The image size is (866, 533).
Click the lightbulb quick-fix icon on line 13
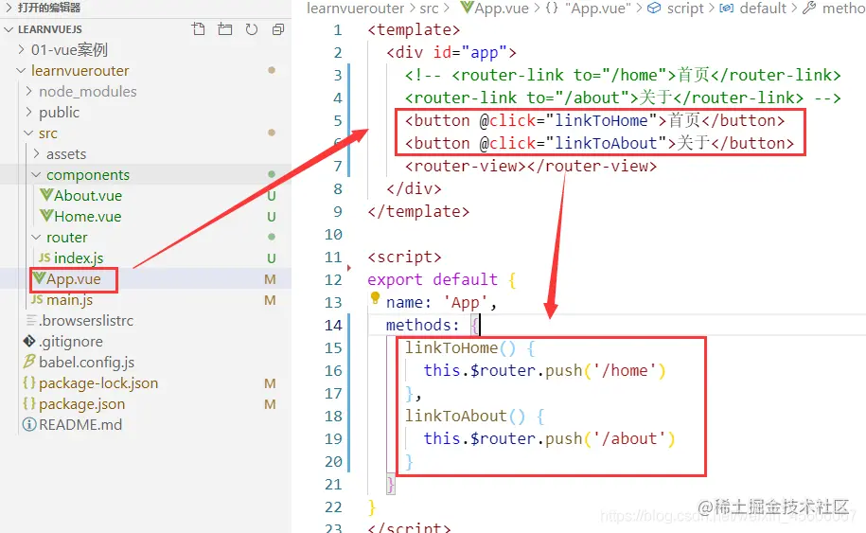[375, 298]
